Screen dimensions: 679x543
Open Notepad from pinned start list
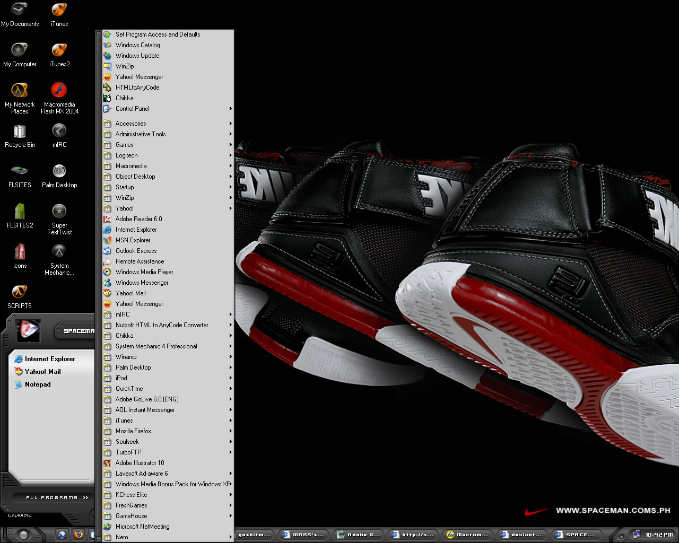click(x=33, y=384)
